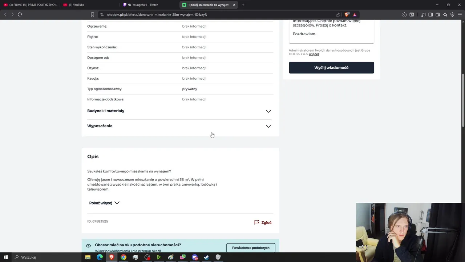Click the Czynsz row label
The image size is (465, 262).
click(x=93, y=68)
